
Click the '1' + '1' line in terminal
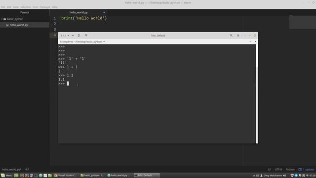pos(72,59)
